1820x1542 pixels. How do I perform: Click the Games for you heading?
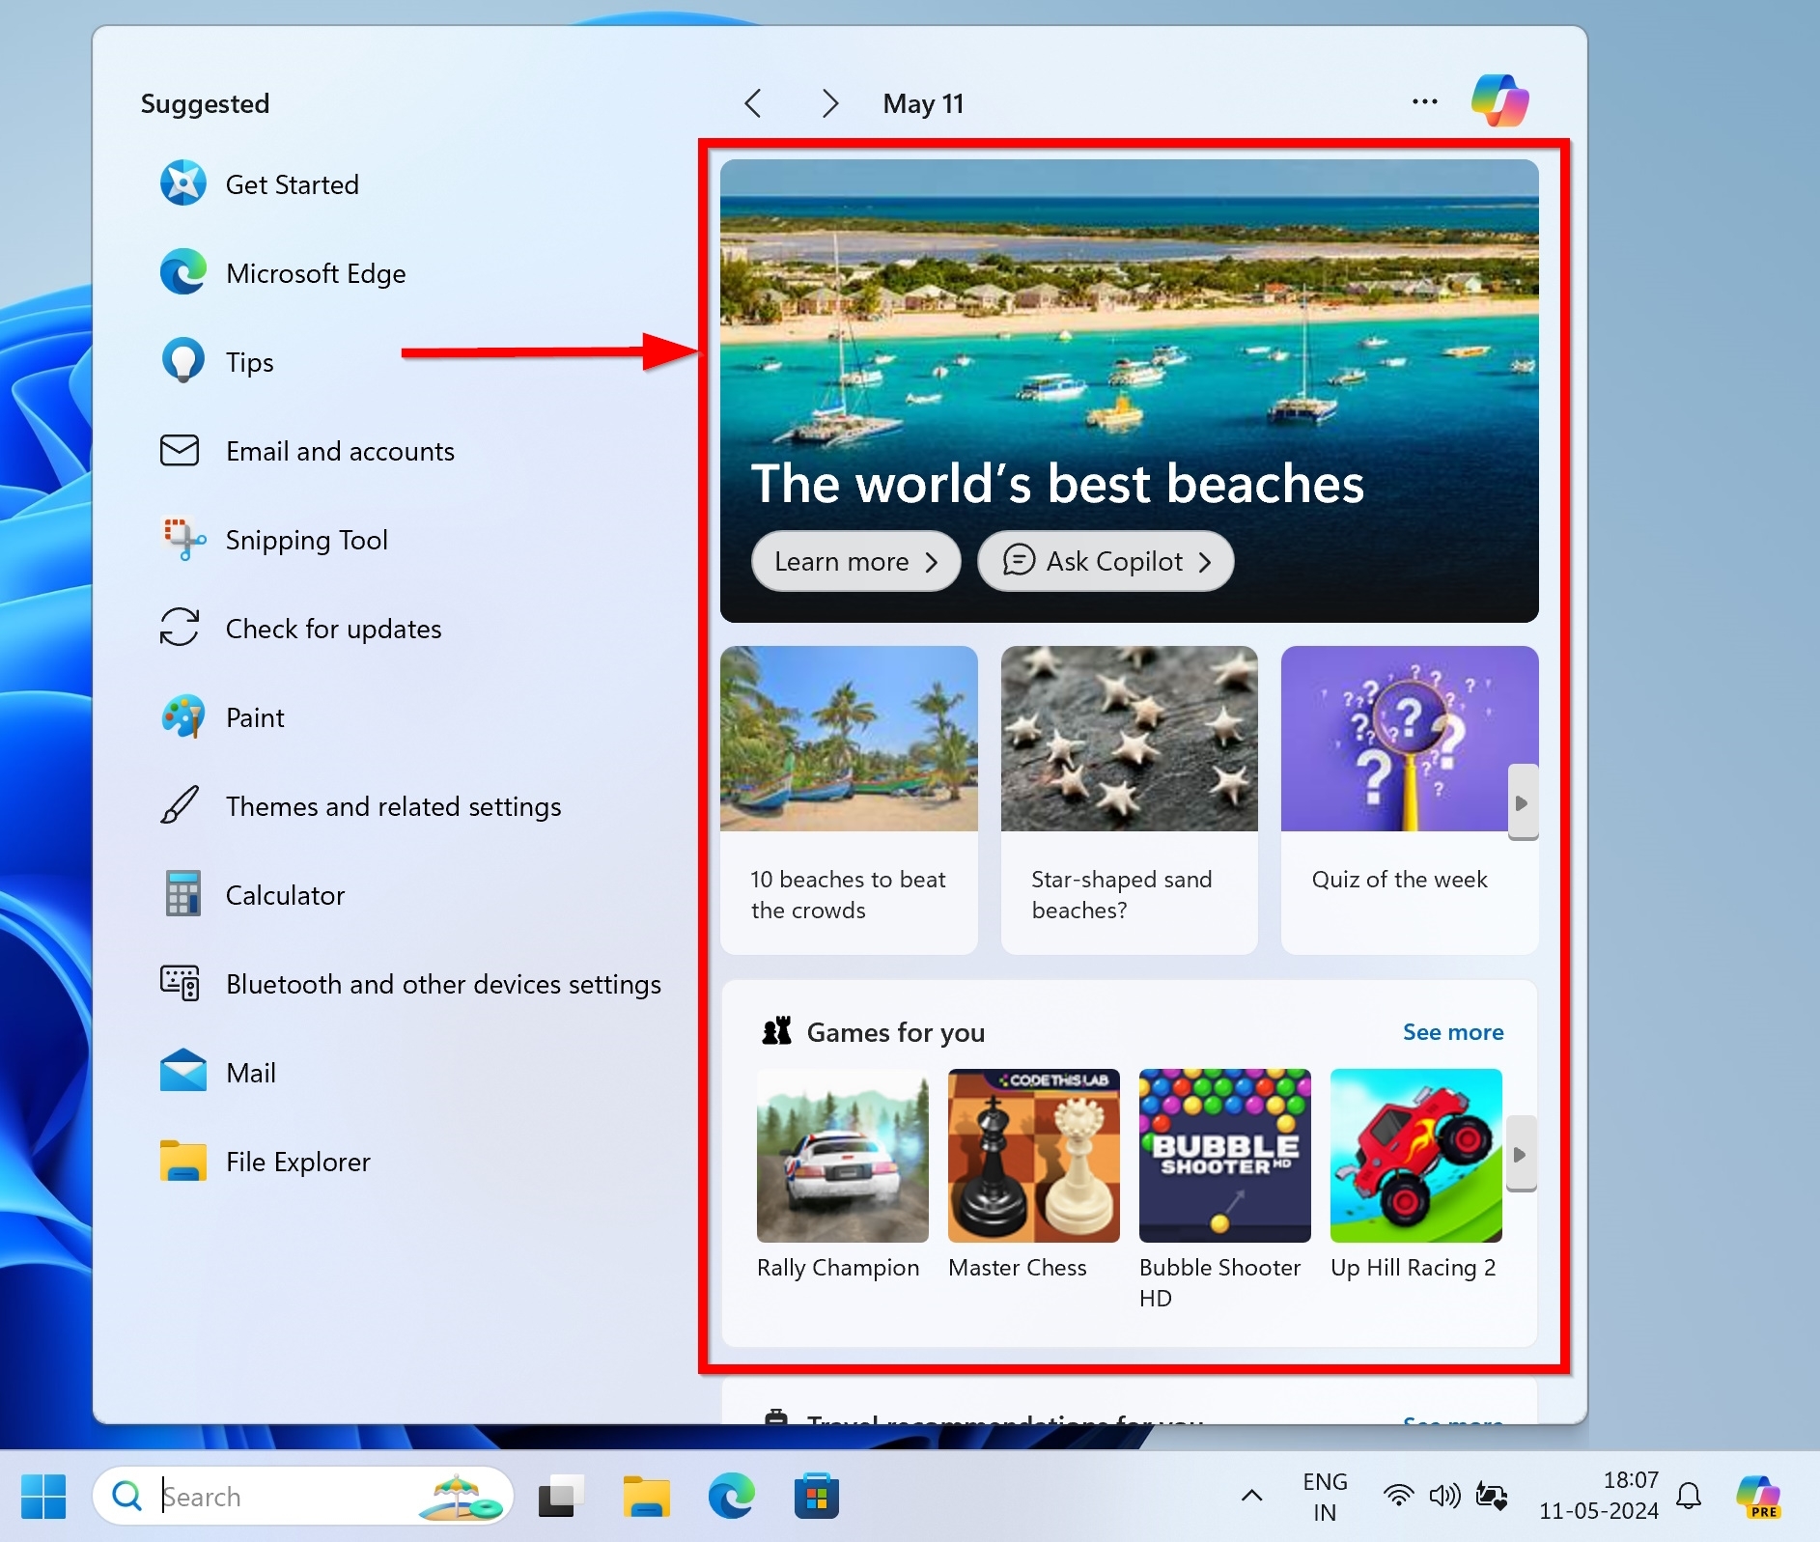[x=895, y=1033]
